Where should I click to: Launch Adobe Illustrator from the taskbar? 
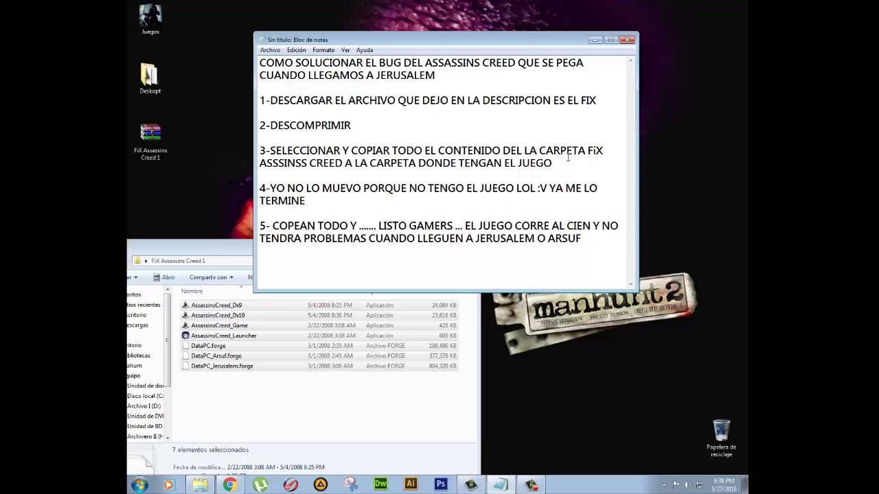pyautogui.click(x=411, y=484)
